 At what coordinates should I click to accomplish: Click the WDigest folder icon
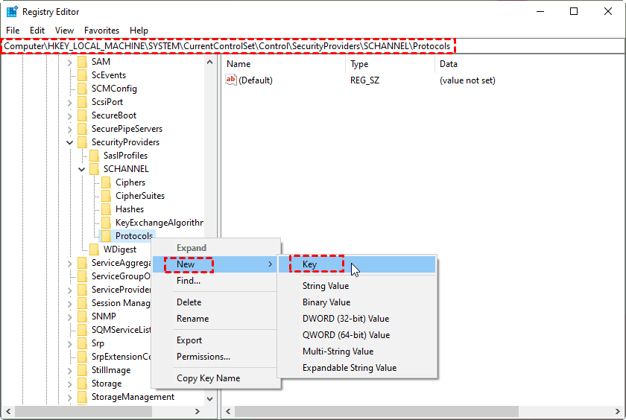tap(94, 249)
